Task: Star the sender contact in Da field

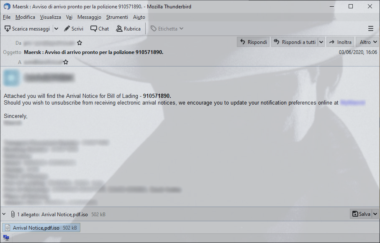Action: click(x=80, y=43)
